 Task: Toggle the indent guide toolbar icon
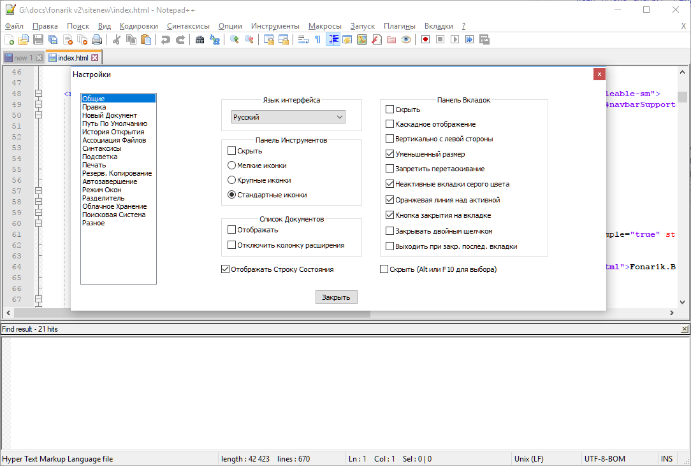tap(333, 39)
